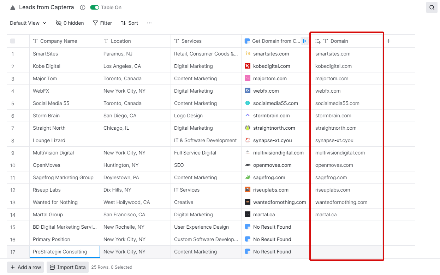Click the Add a row button
Image resolution: width=440 pixels, height=275 pixels.
pyautogui.click(x=25, y=267)
